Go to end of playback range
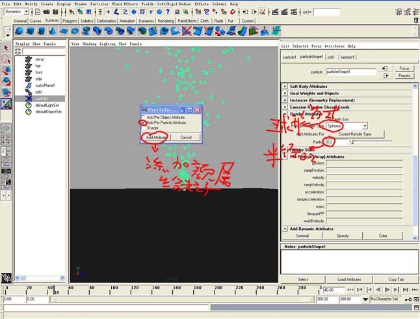Screen dimensions: 420x319 point(415,290)
